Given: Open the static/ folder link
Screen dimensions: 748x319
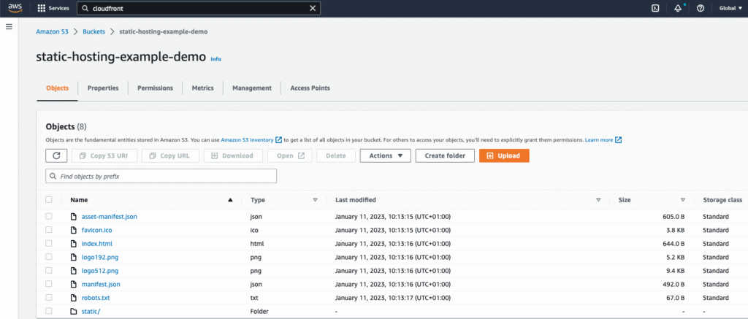Looking at the screenshot, I should pyautogui.click(x=91, y=312).
